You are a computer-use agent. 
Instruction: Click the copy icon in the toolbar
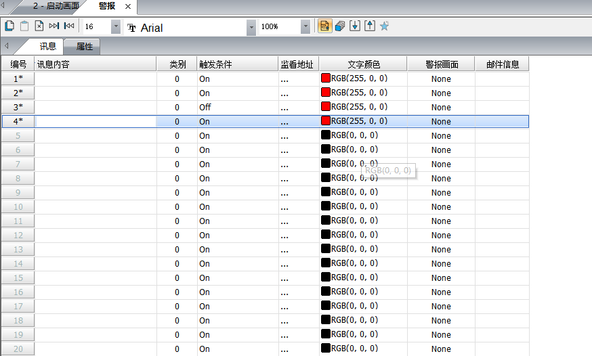tap(9, 26)
